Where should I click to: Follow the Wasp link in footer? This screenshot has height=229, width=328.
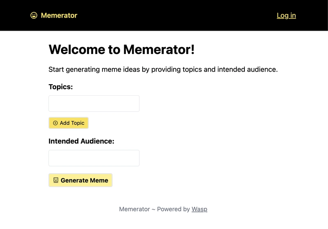pos(199,209)
